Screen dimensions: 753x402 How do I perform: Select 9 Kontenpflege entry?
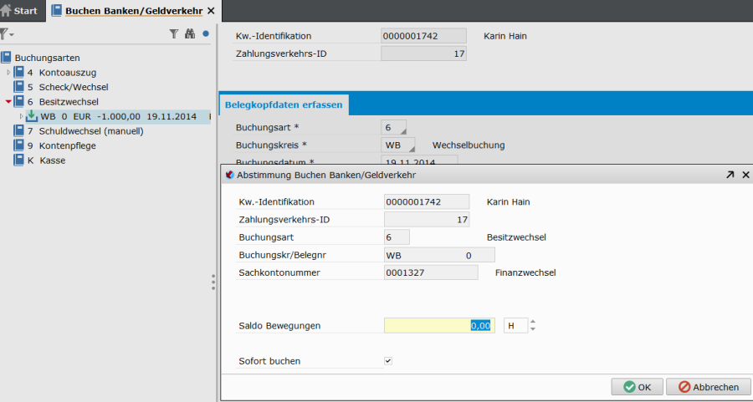[x=61, y=145]
